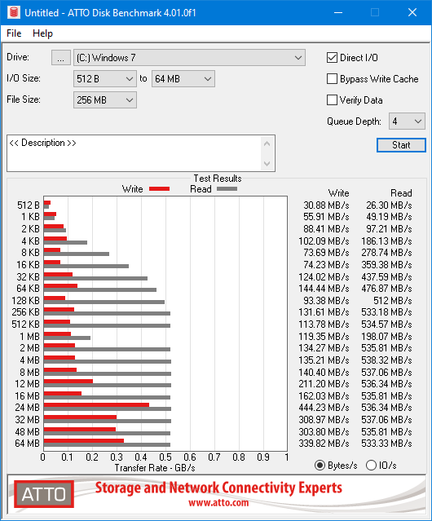Expand the 64 MB maximum I/O size dropdown

click(183, 79)
